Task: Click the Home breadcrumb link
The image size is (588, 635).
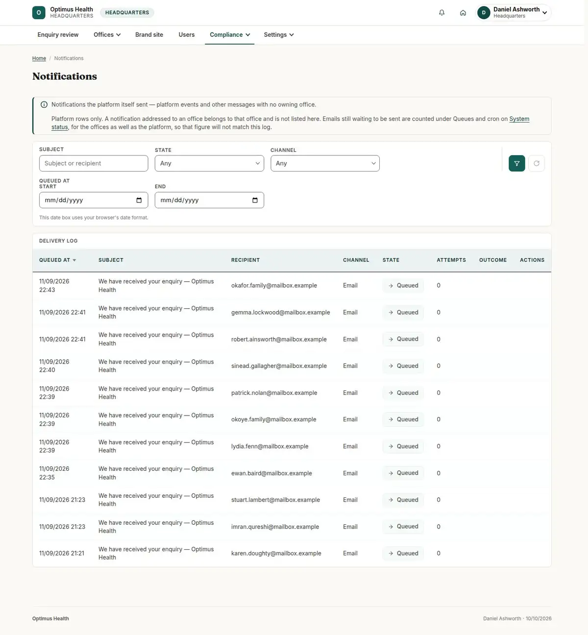Action: pyautogui.click(x=39, y=58)
